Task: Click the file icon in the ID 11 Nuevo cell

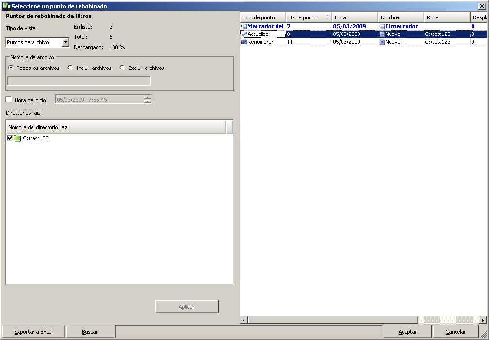Action: [x=382, y=42]
